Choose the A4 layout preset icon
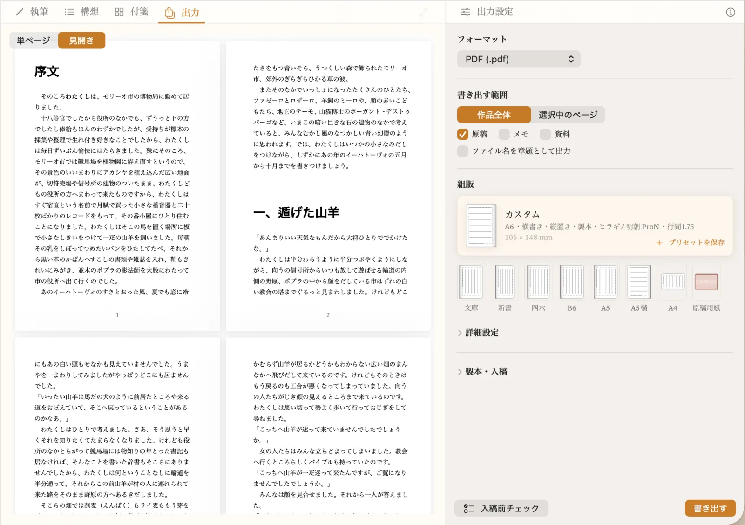 (673, 282)
